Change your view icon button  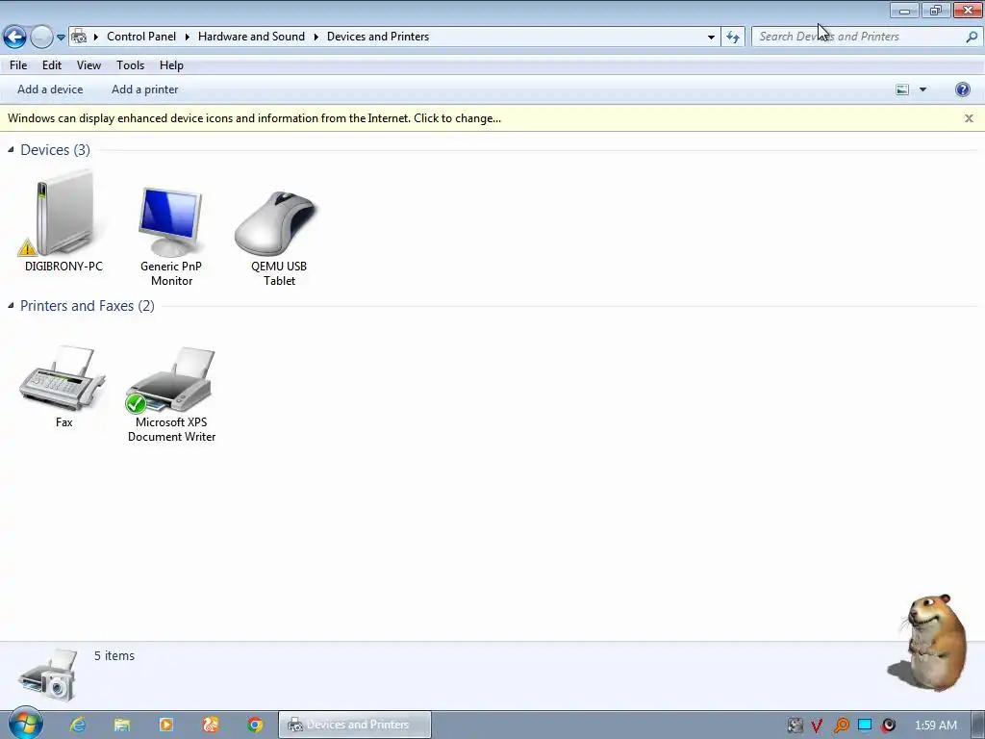pyautogui.click(x=902, y=89)
